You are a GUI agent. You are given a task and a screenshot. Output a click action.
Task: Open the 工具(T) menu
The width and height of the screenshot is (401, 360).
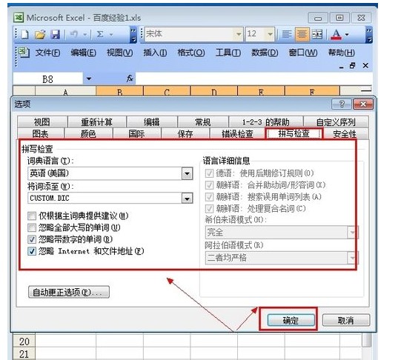[228, 53]
